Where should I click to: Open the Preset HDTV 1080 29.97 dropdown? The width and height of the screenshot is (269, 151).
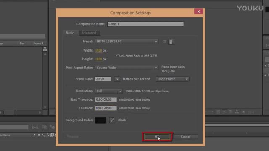click(127, 42)
